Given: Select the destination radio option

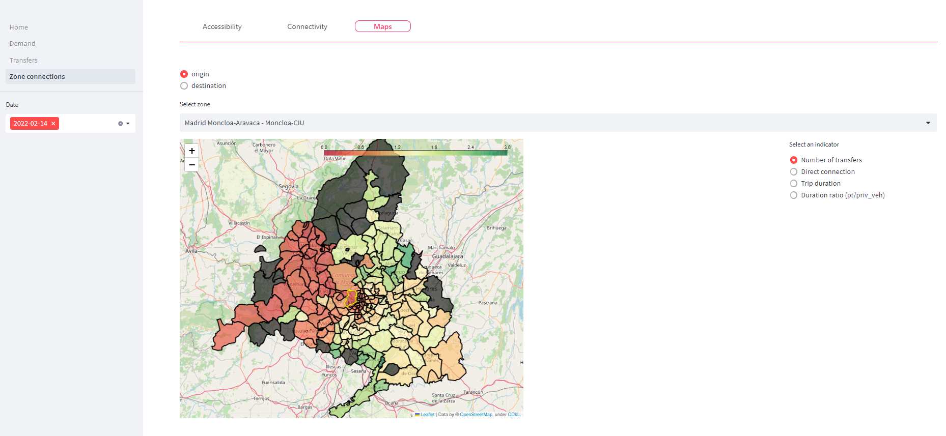Looking at the screenshot, I should click(184, 86).
